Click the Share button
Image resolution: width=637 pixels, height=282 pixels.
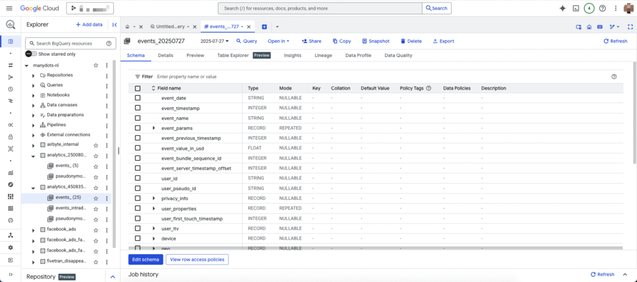pos(311,41)
